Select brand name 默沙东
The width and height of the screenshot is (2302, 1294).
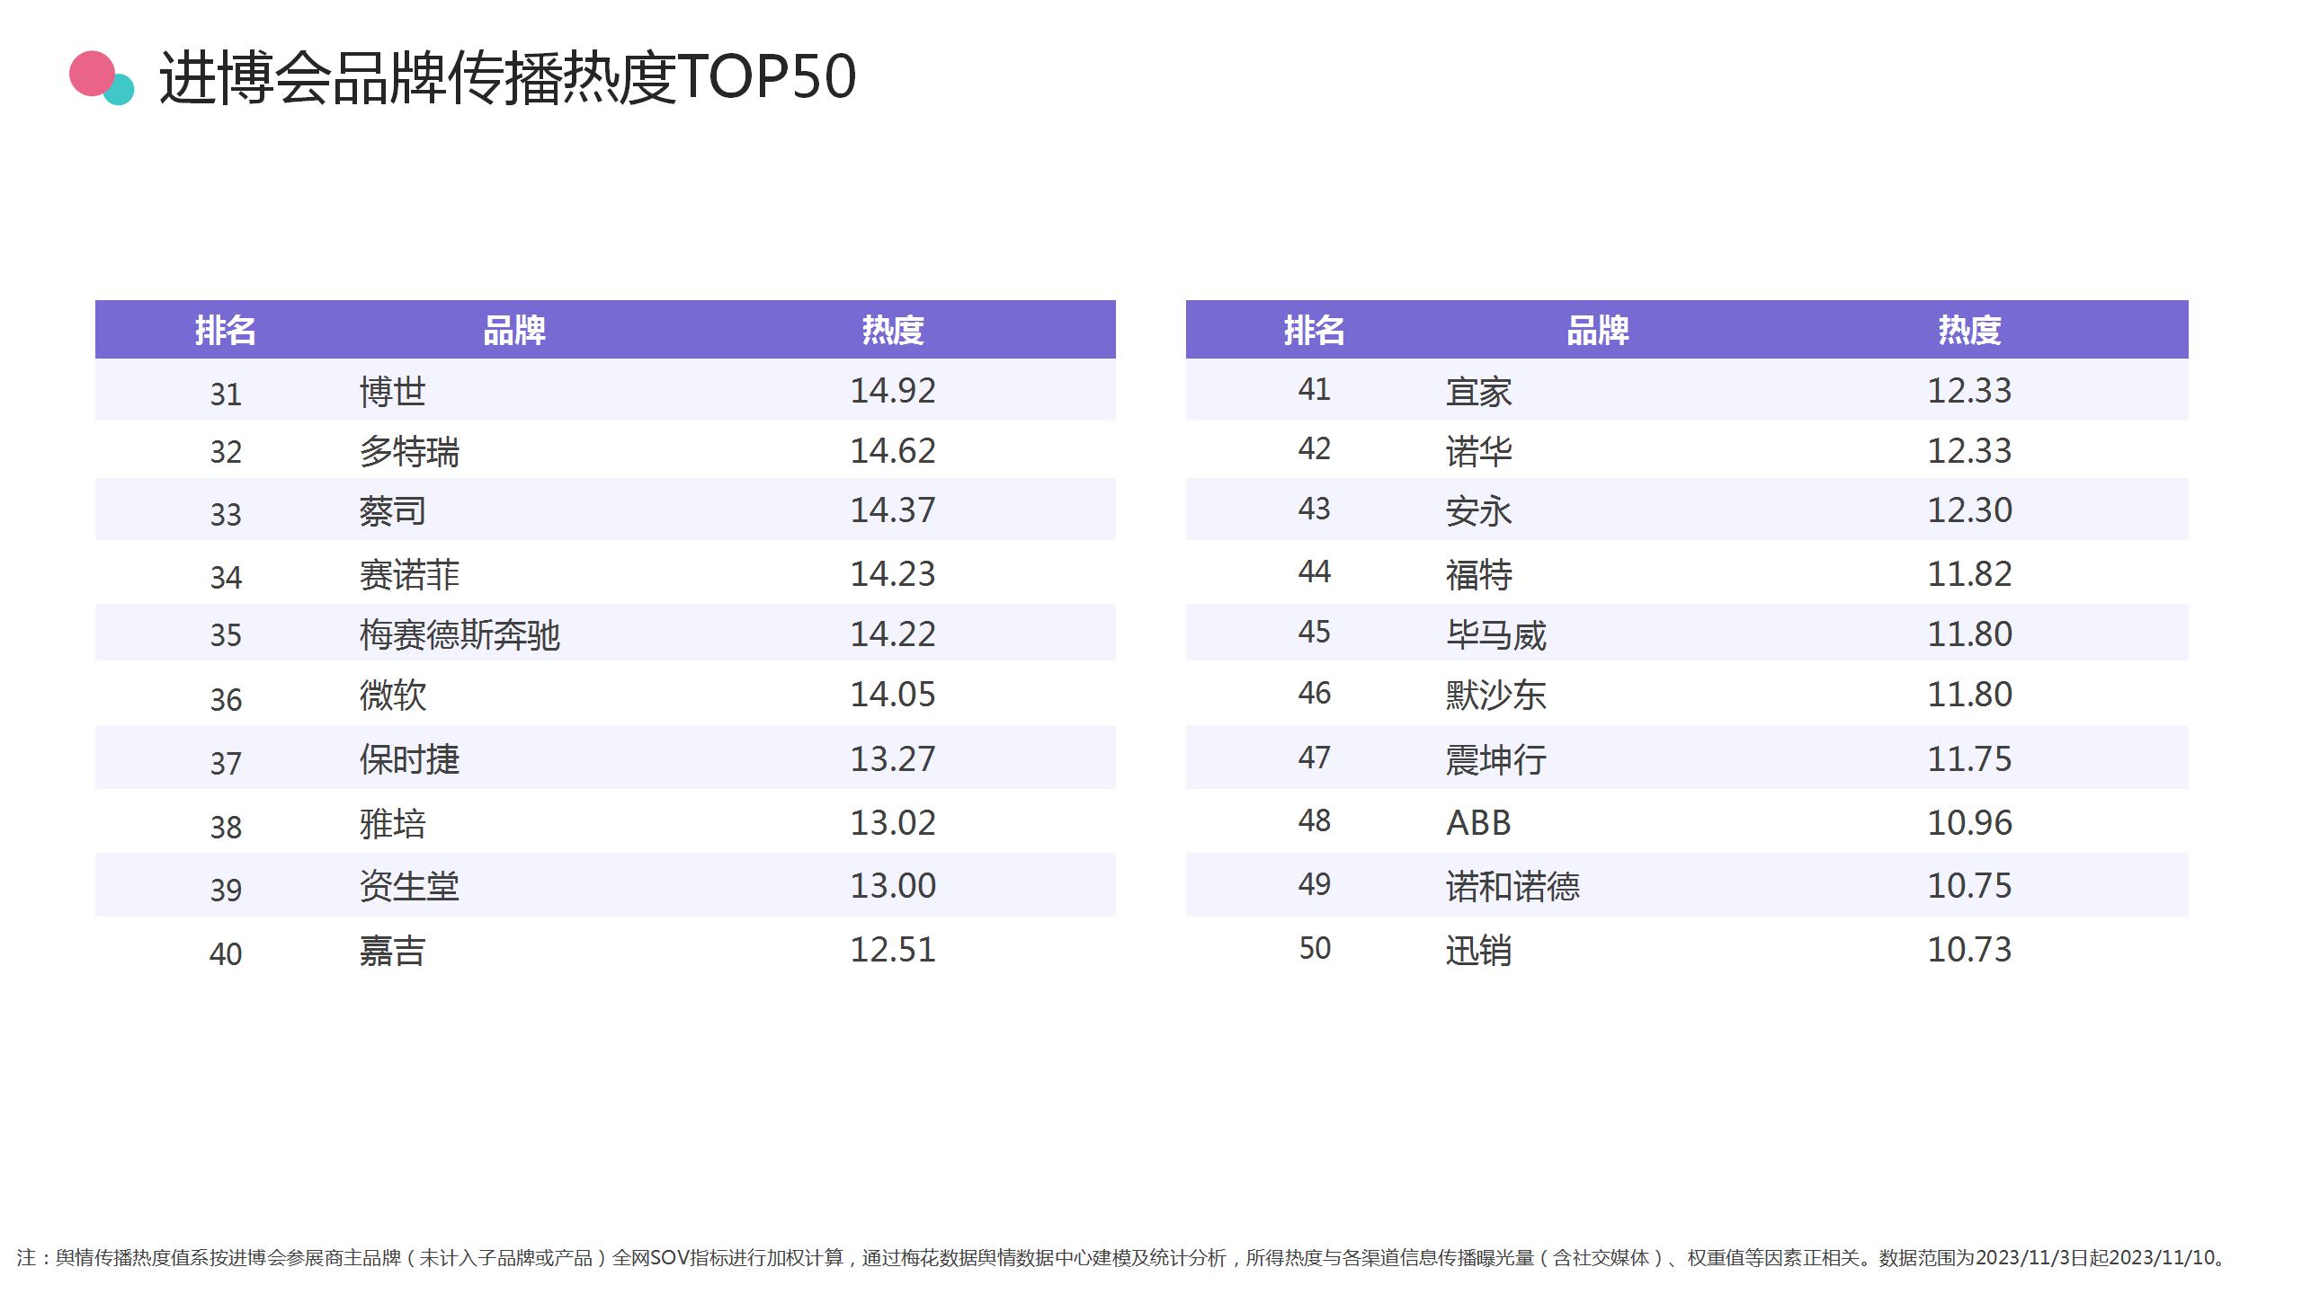[1495, 696]
